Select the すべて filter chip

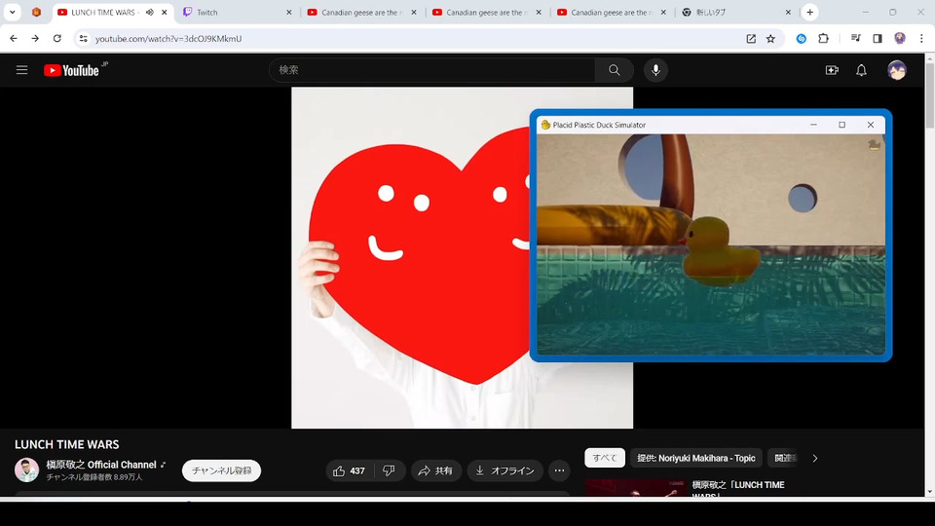(605, 458)
